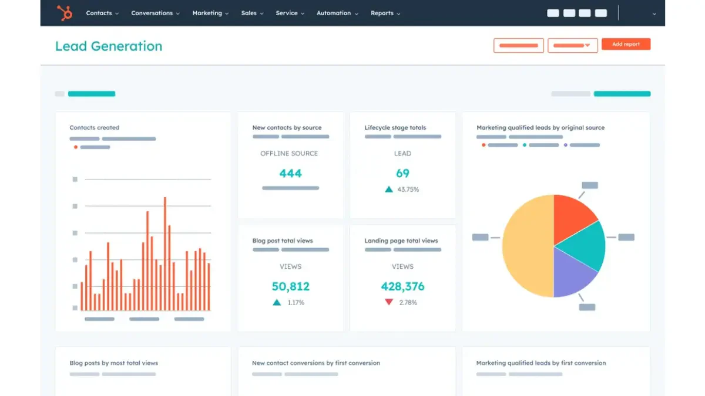Open the Marketing menu
The image size is (705, 396).
click(x=210, y=13)
